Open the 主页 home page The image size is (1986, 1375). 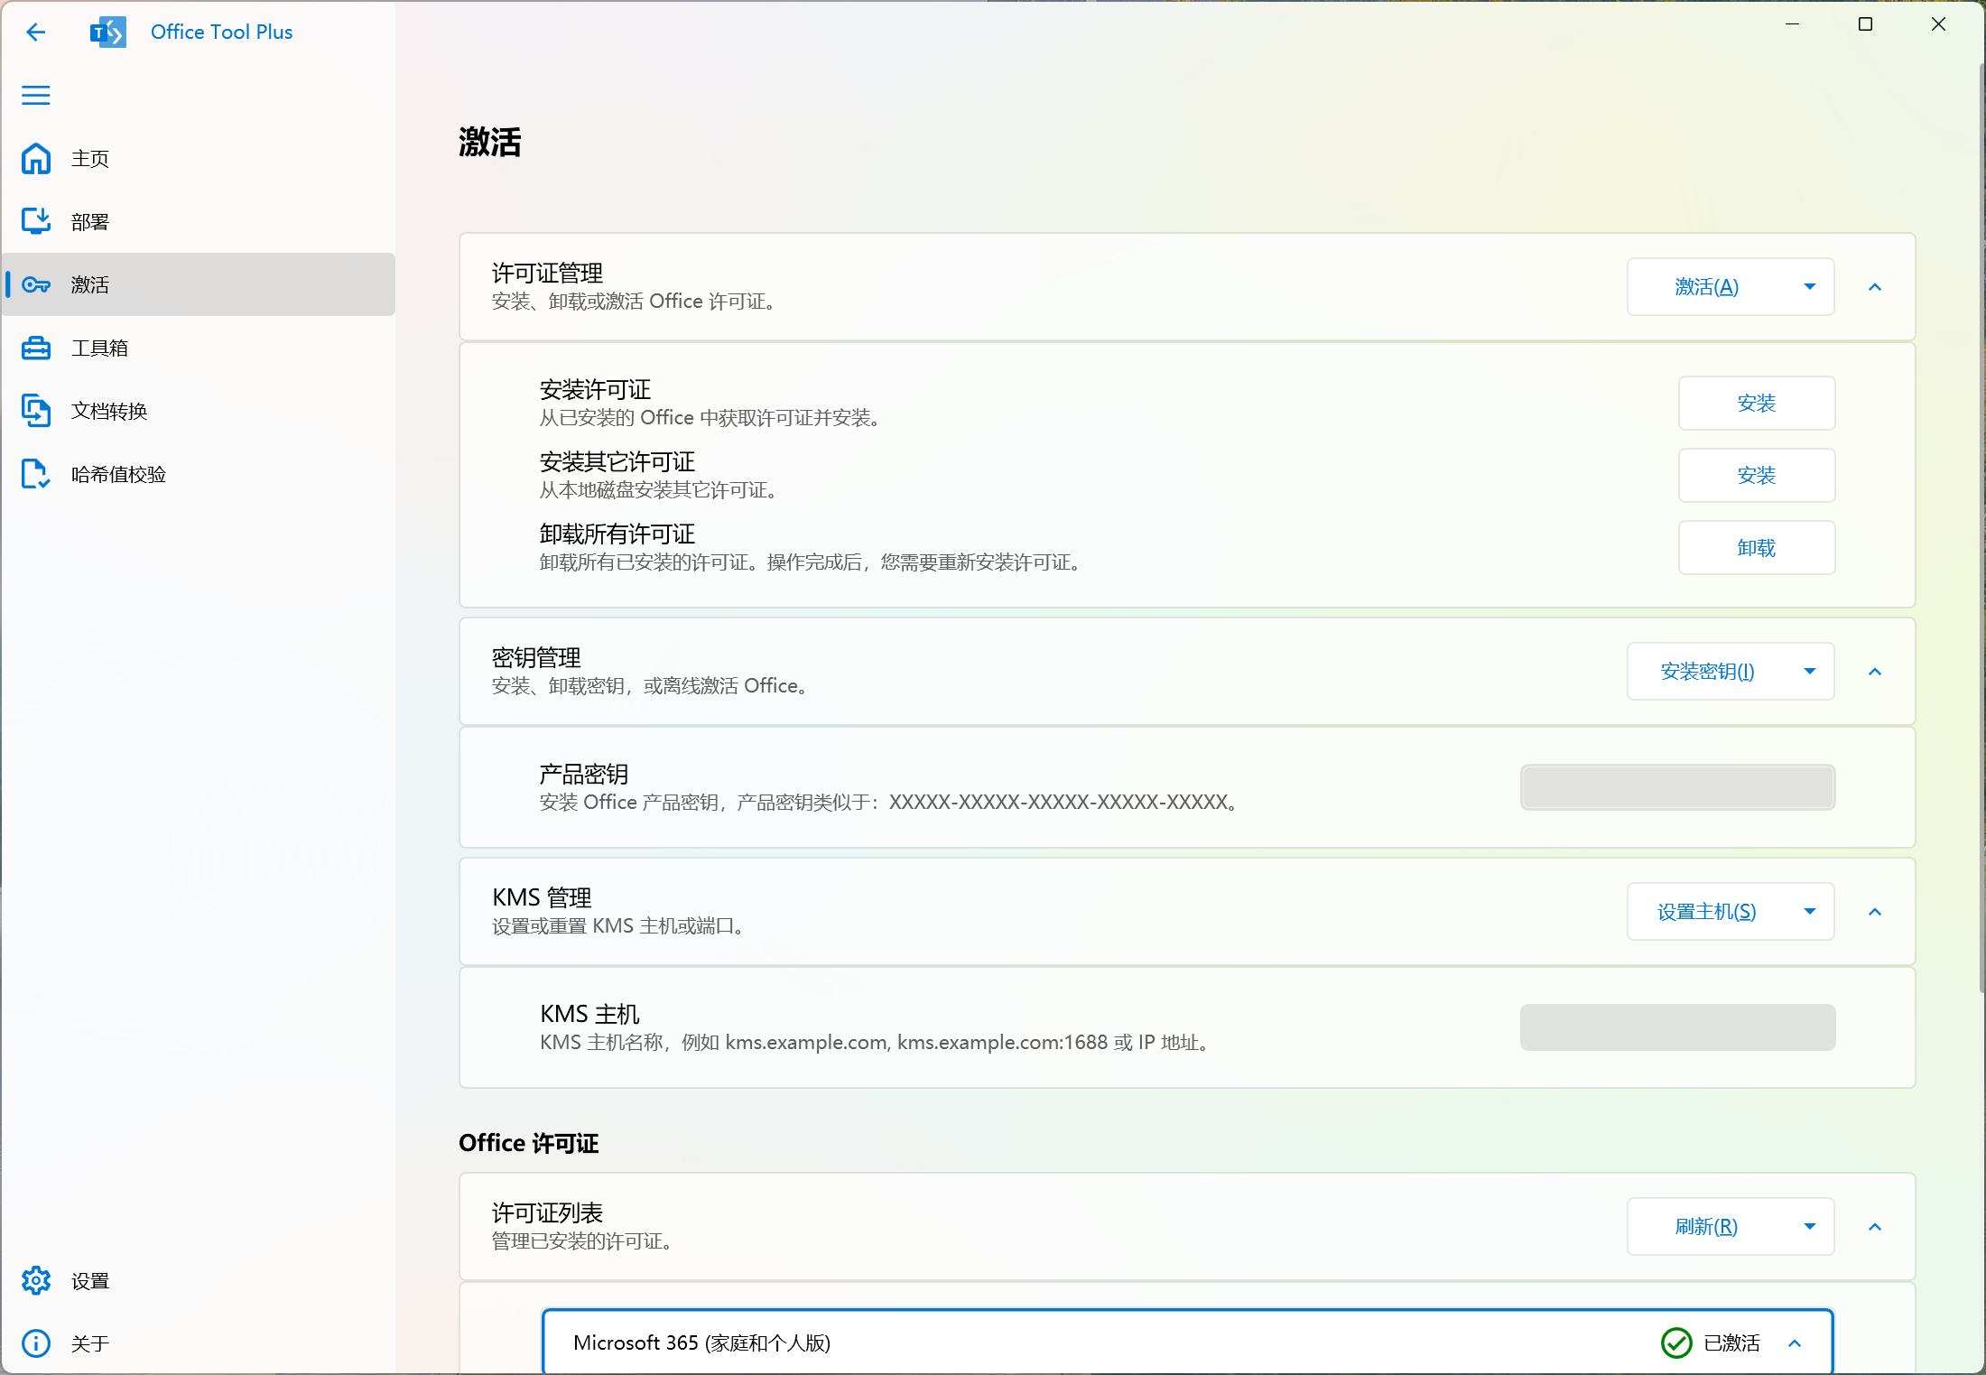click(89, 159)
